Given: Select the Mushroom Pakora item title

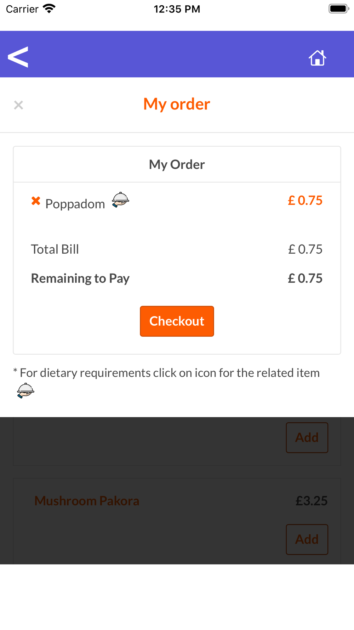Looking at the screenshot, I should (87, 501).
